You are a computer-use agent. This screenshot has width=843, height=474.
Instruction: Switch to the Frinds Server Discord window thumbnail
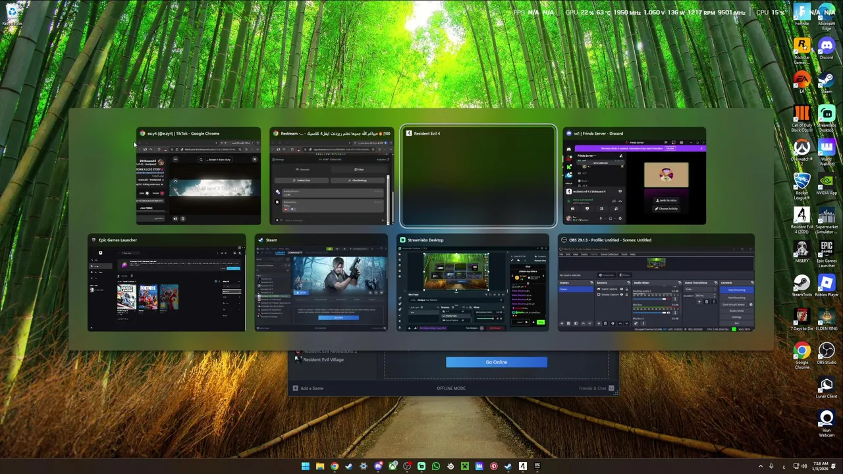click(634, 176)
